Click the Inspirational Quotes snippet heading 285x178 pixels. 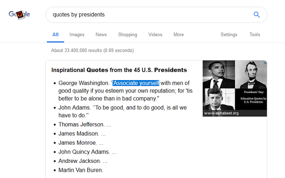119,70
